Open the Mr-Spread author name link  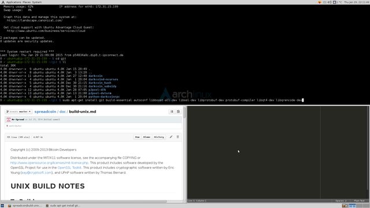18,120
